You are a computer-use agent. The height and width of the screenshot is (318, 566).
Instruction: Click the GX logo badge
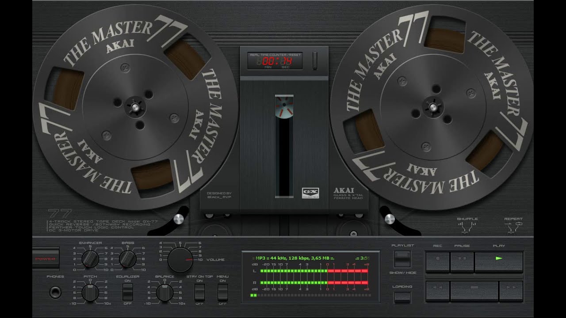(x=310, y=193)
